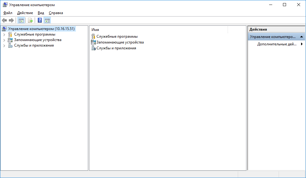Expand Служебные программы tree node
Viewport: 306px width, 178px height.
click(4, 35)
